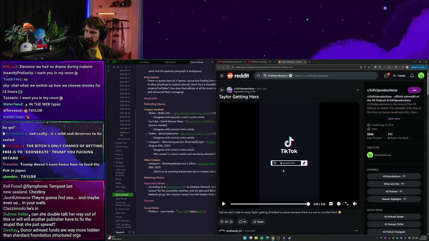Toggle video closed captions
429x241 pixels.
click(331, 204)
